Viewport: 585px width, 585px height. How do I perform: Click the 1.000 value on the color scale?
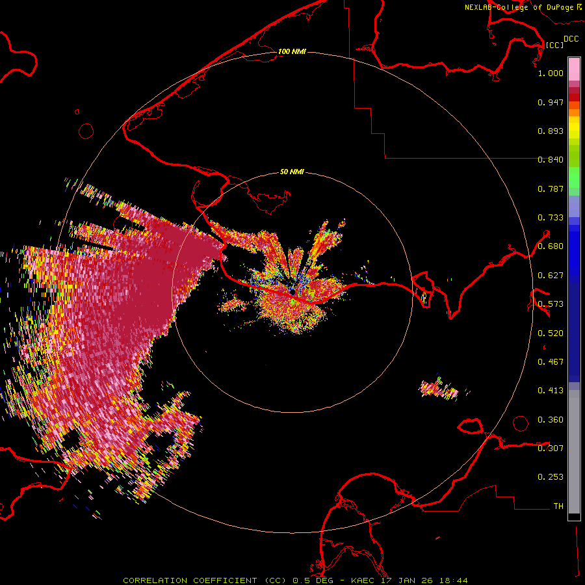tap(551, 73)
